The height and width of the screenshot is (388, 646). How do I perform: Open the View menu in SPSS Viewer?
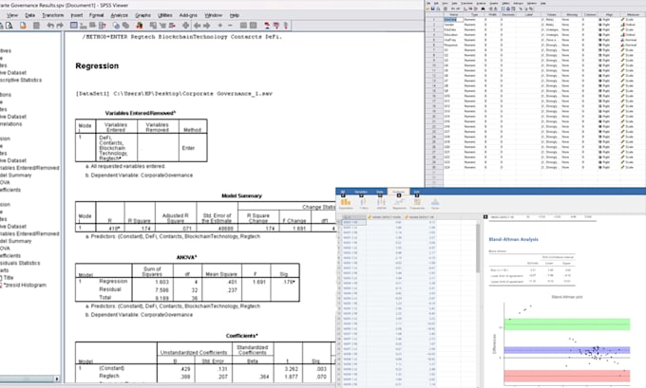pyautogui.click(x=12, y=15)
